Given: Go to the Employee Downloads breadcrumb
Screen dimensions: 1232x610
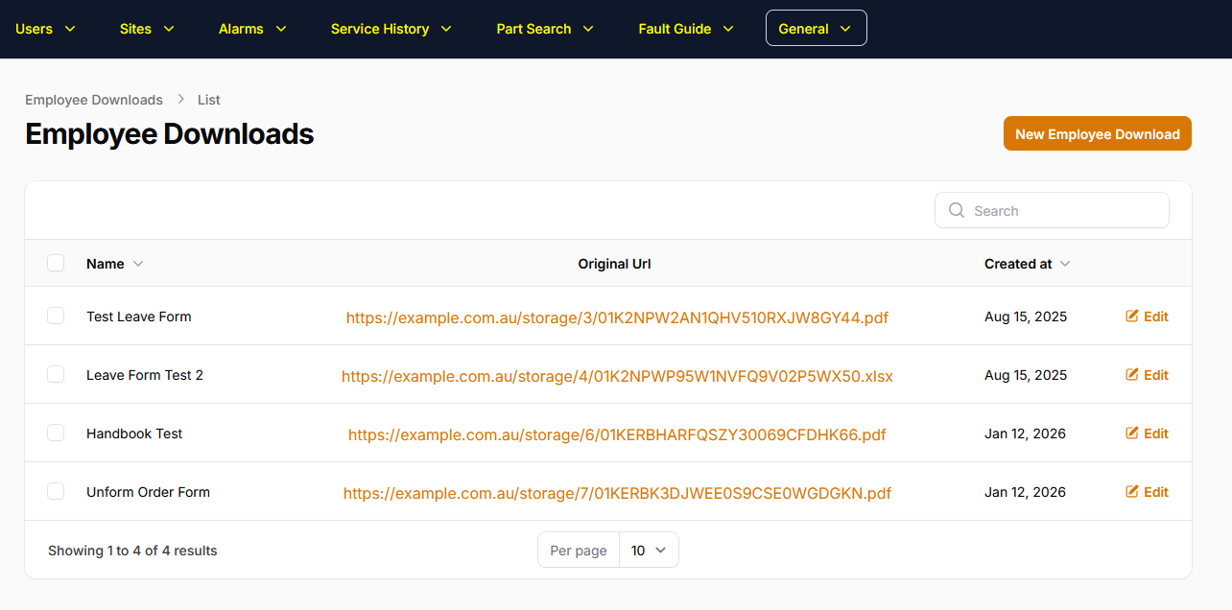Looking at the screenshot, I should pyautogui.click(x=94, y=100).
